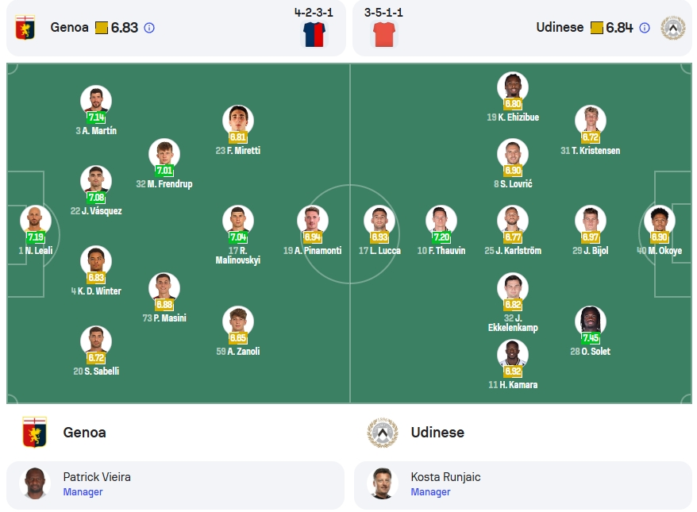Select F. Thauvin's player photo

point(441,220)
